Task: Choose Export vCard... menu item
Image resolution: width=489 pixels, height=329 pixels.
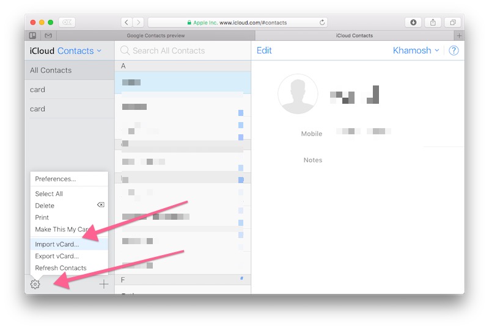Action: coord(57,256)
